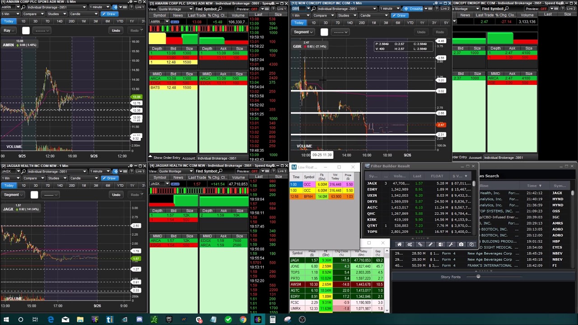Open the Segment drawing tool dropdown in the GBR chart
The image size is (578, 325).
click(x=303, y=32)
